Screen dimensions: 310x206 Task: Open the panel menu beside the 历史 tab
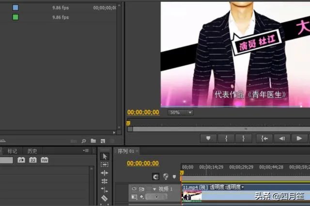point(86,151)
